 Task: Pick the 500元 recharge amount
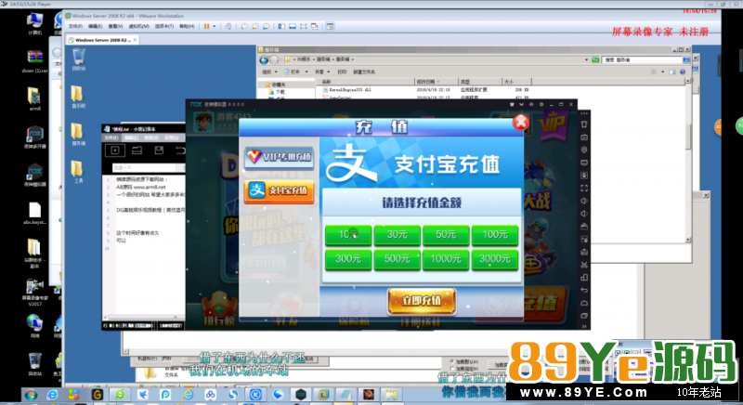click(x=398, y=259)
